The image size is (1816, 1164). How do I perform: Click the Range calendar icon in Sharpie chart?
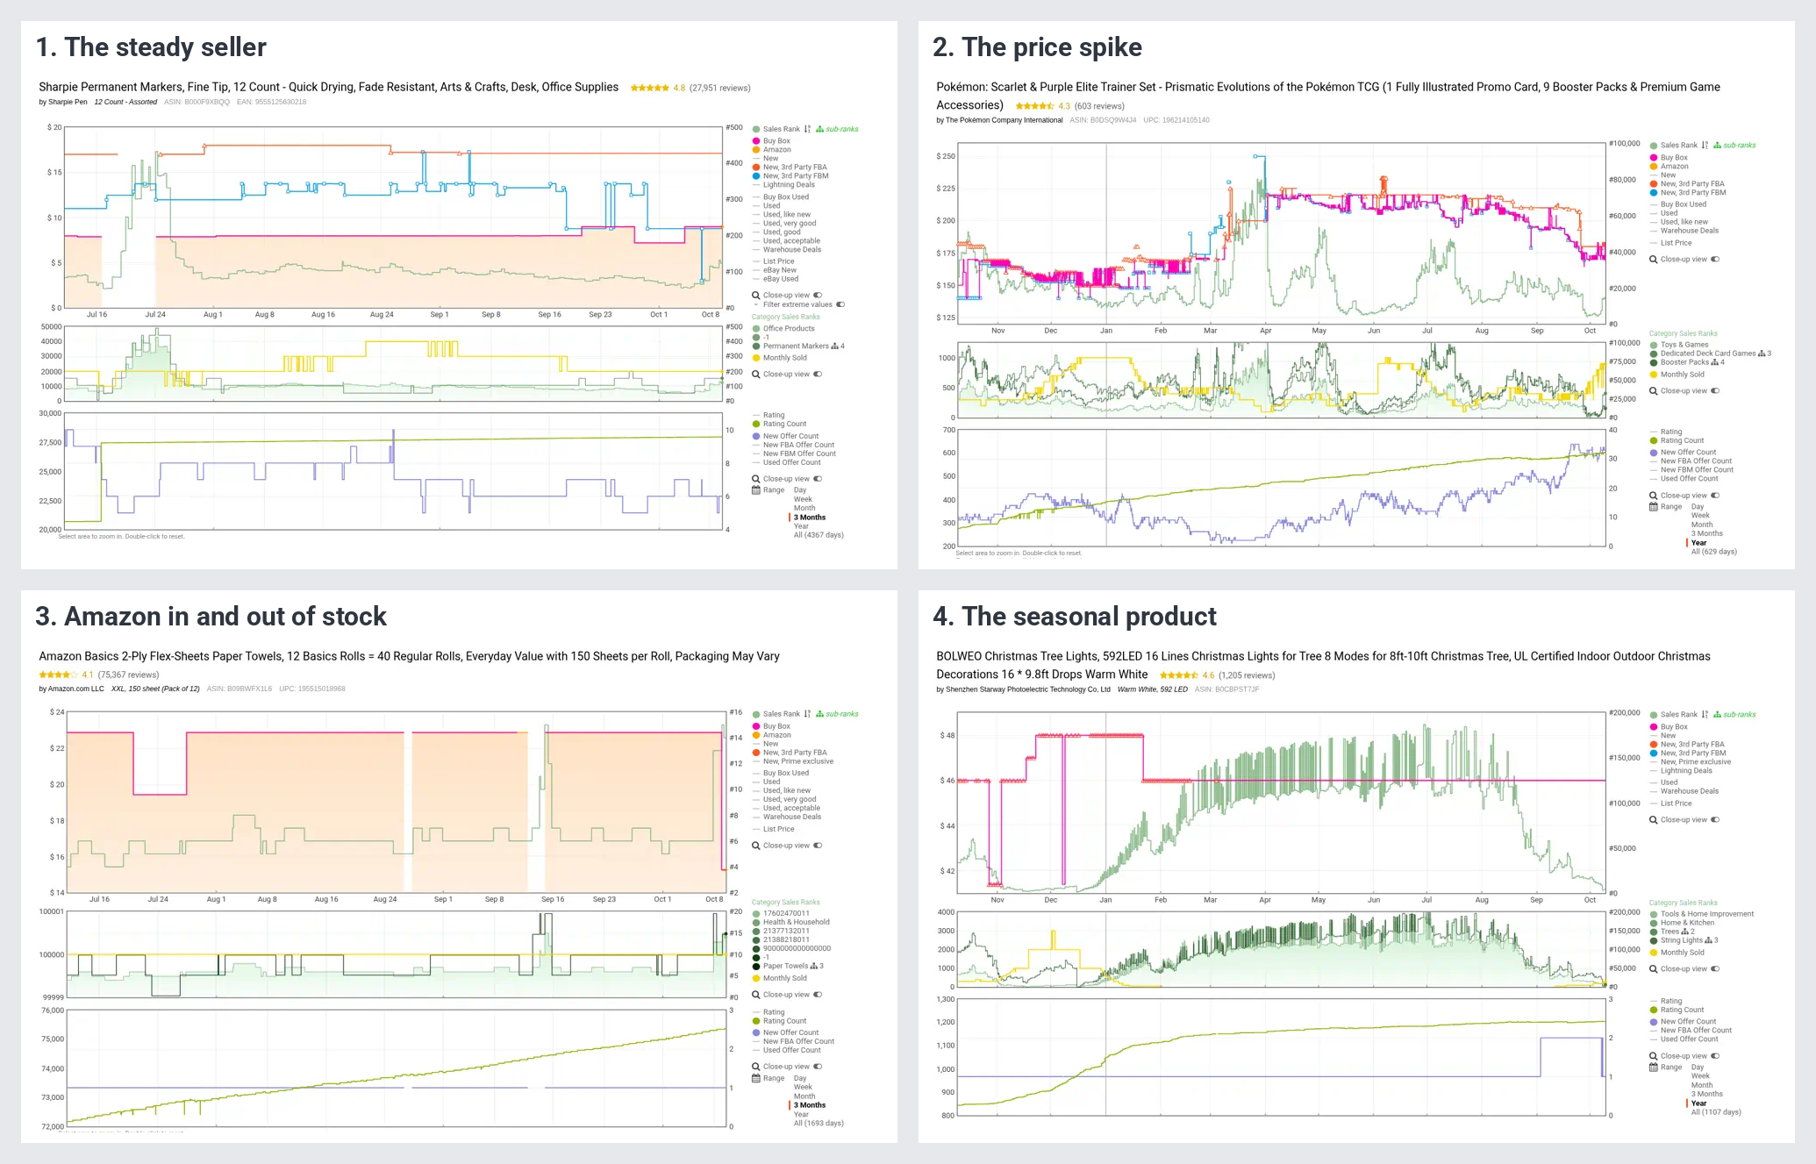point(755,490)
